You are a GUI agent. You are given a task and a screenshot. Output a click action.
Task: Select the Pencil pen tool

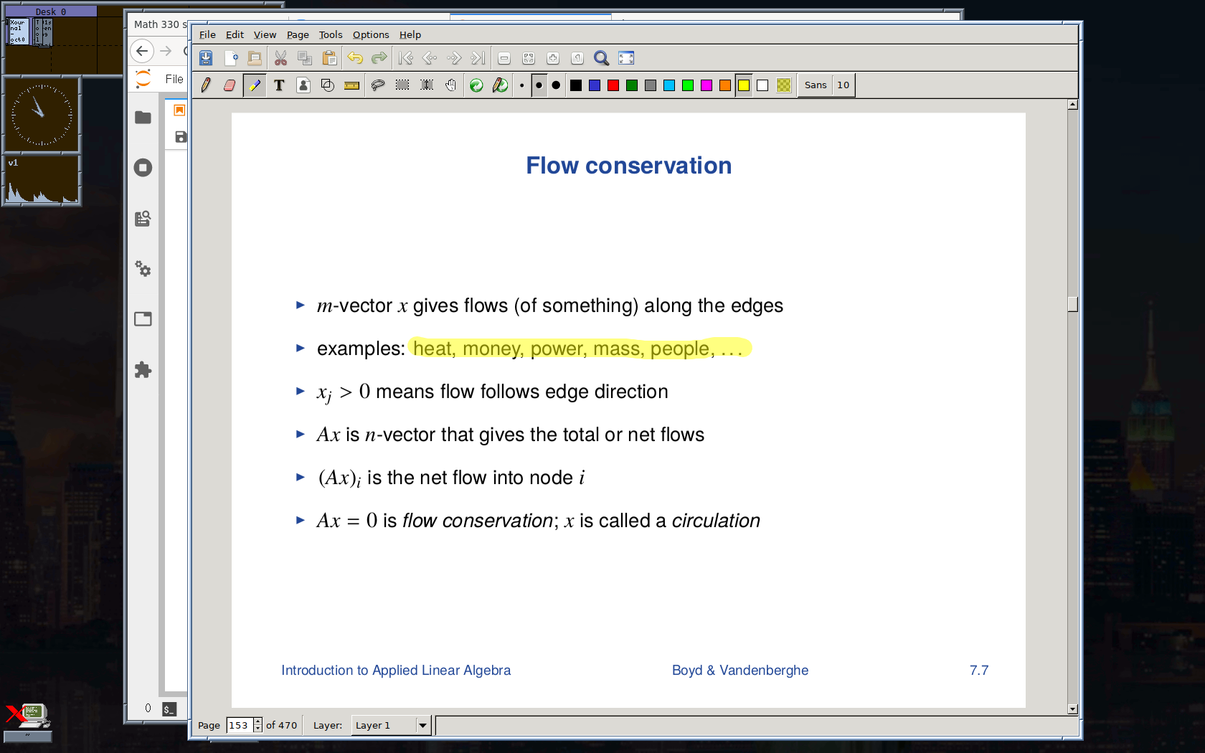[206, 85]
